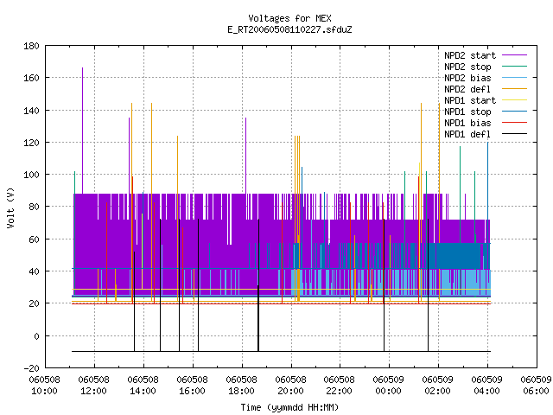Viewport: 553px width, 415px height.
Task: Click the NPD2 start legend label
Action: [x=470, y=55]
